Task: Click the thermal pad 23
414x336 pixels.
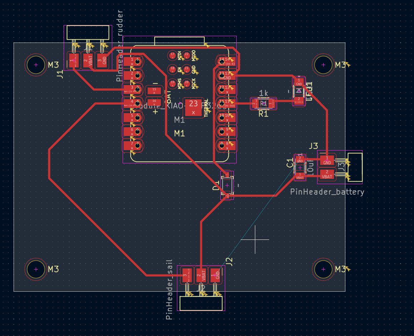Action: click(193, 107)
